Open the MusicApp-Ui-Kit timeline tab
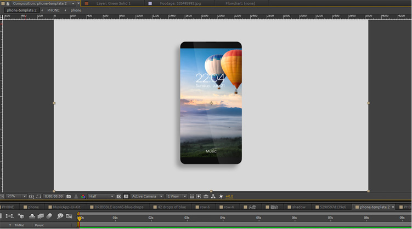The height and width of the screenshot is (229, 412). coord(66,207)
